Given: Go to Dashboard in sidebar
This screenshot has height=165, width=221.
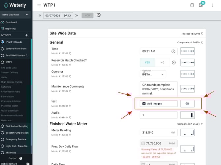Looking at the screenshot, I should tap(11, 22).
